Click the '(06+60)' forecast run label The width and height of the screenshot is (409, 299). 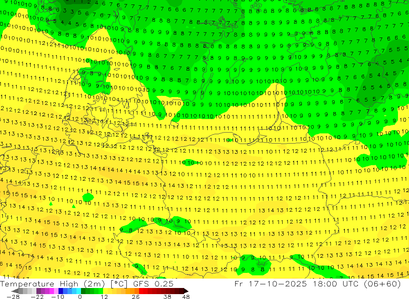tap(382, 283)
